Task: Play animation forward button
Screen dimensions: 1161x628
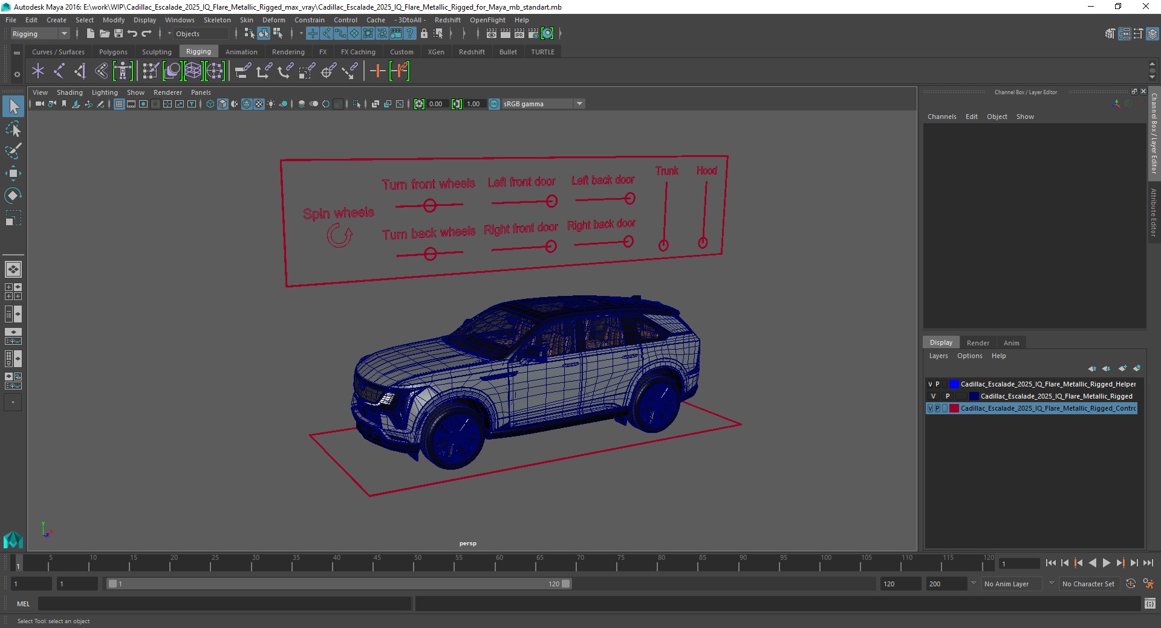Action: click(1107, 563)
